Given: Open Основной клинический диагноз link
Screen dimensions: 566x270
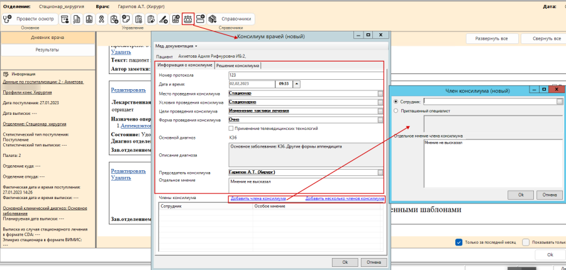Looking at the screenshot, I should click(45, 210).
